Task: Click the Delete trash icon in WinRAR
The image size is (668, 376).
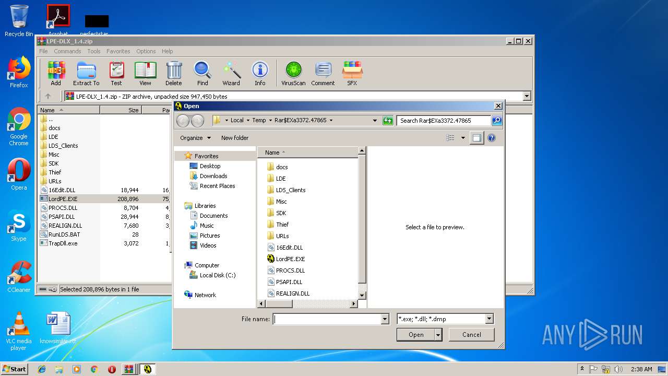Action: pyautogui.click(x=174, y=74)
